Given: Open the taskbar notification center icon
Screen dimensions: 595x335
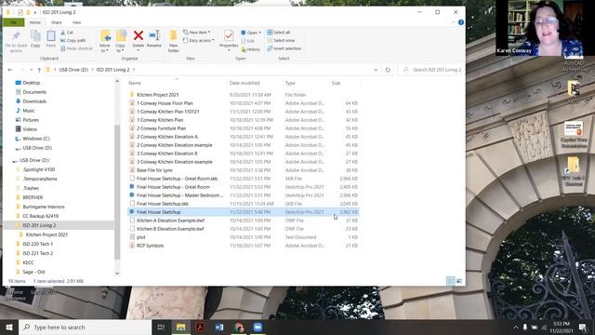Looking at the screenshot, I should (583, 327).
